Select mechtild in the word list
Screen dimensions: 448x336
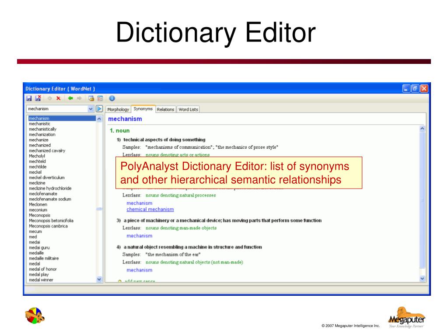click(38, 167)
